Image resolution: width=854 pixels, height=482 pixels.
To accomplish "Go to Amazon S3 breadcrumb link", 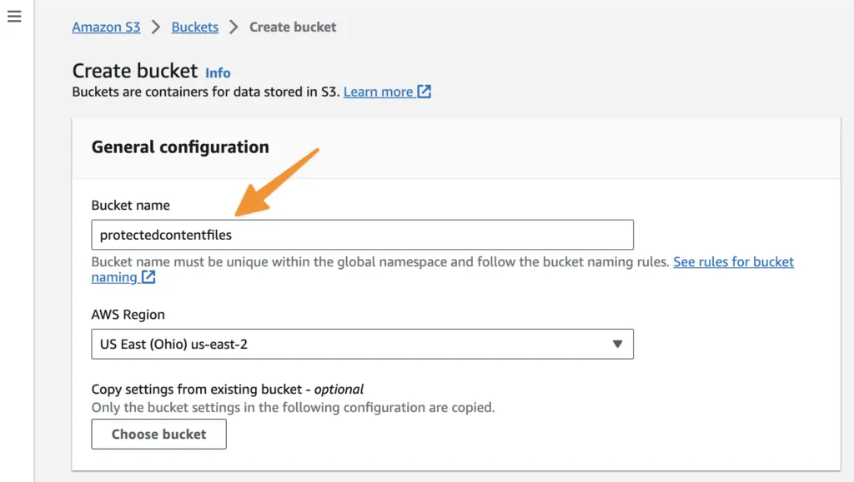I will click(106, 27).
